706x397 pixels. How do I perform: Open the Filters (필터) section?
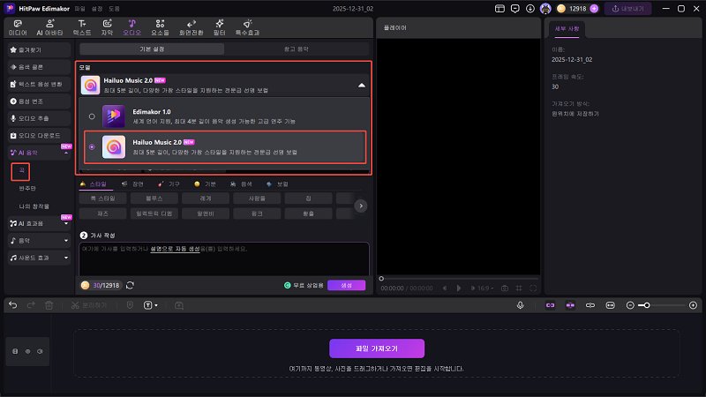pyautogui.click(x=219, y=27)
